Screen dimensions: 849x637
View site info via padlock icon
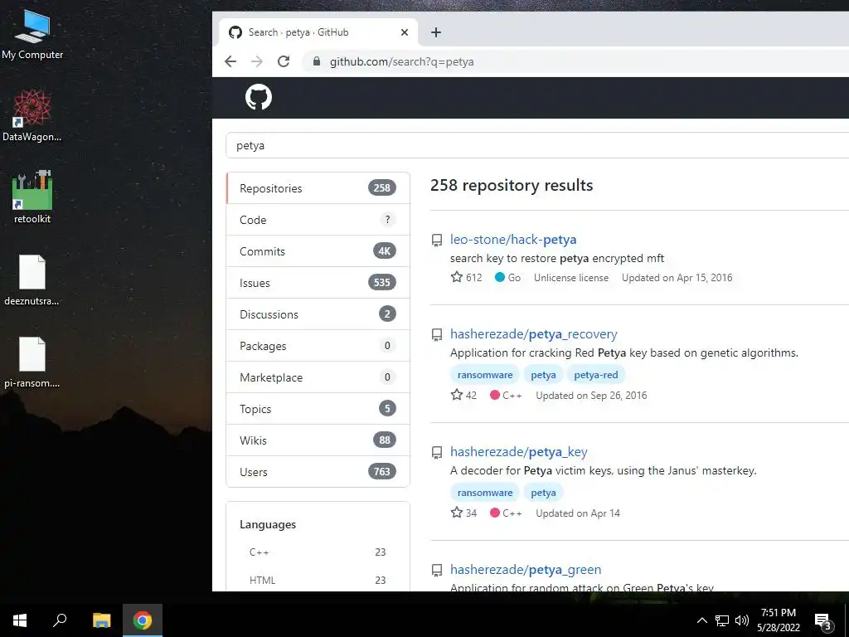click(317, 61)
